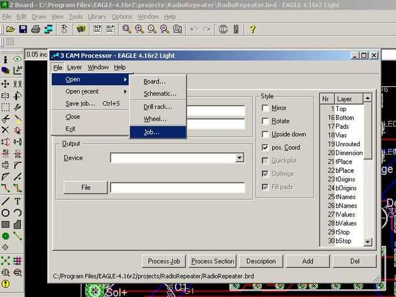Click the grid settings icon
This screenshot has width=396, height=297.
click(10, 42)
